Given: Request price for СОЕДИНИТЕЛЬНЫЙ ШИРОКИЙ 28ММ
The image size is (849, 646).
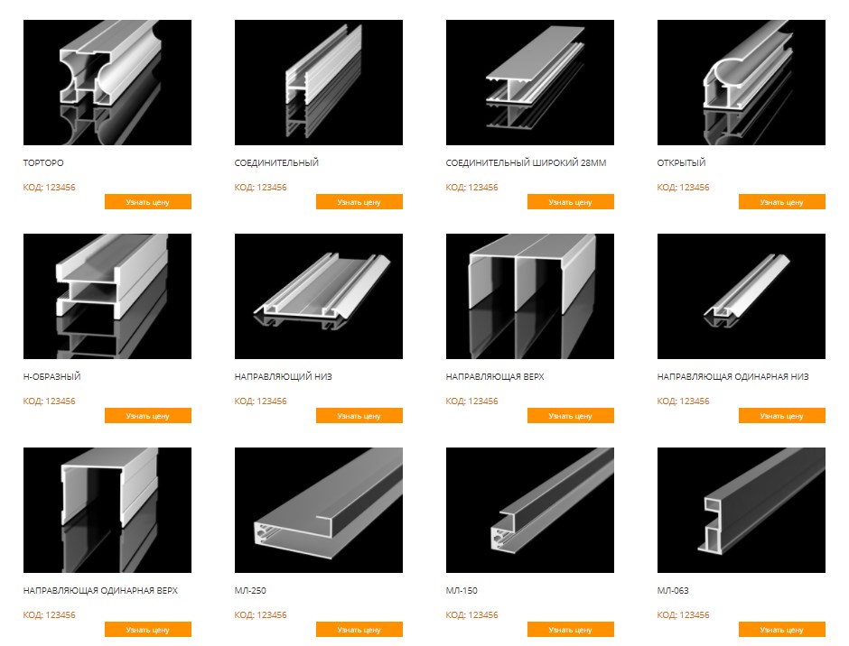Looking at the screenshot, I should tap(571, 202).
